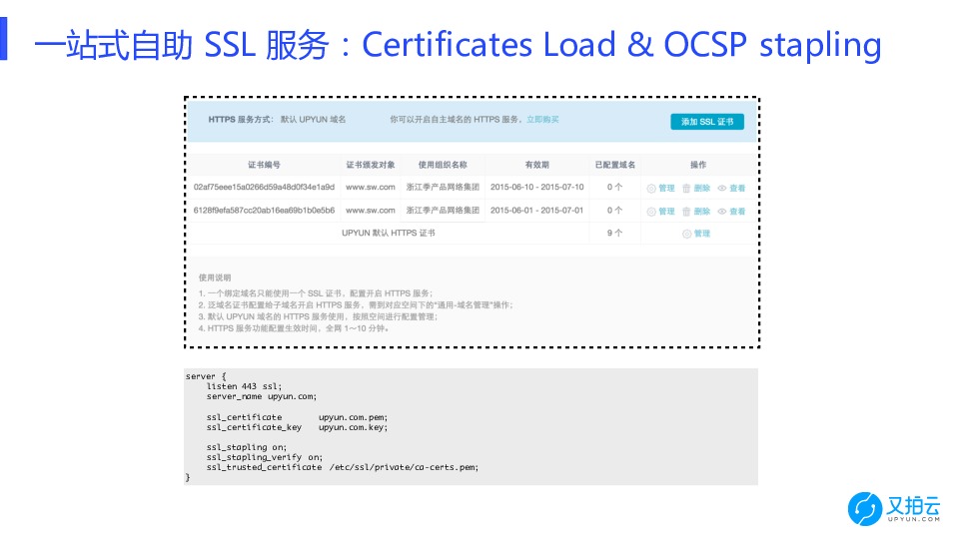Click the 操作 column header

(x=698, y=165)
